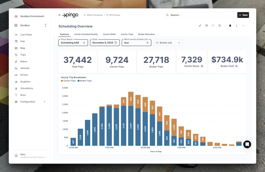Open Analytics bar chart icon

[x=16, y=82]
